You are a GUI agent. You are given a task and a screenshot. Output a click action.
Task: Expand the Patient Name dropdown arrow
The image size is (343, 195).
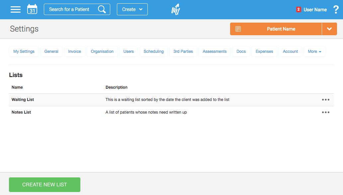(329, 29)
